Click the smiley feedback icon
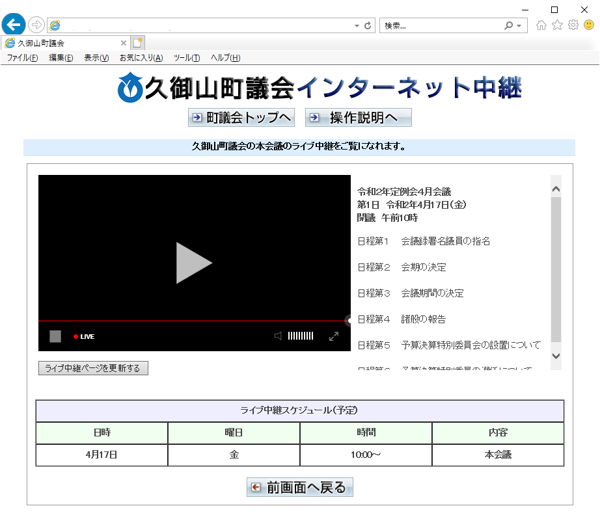The width and height of the screenshot is (600, 532). [589, 25]
